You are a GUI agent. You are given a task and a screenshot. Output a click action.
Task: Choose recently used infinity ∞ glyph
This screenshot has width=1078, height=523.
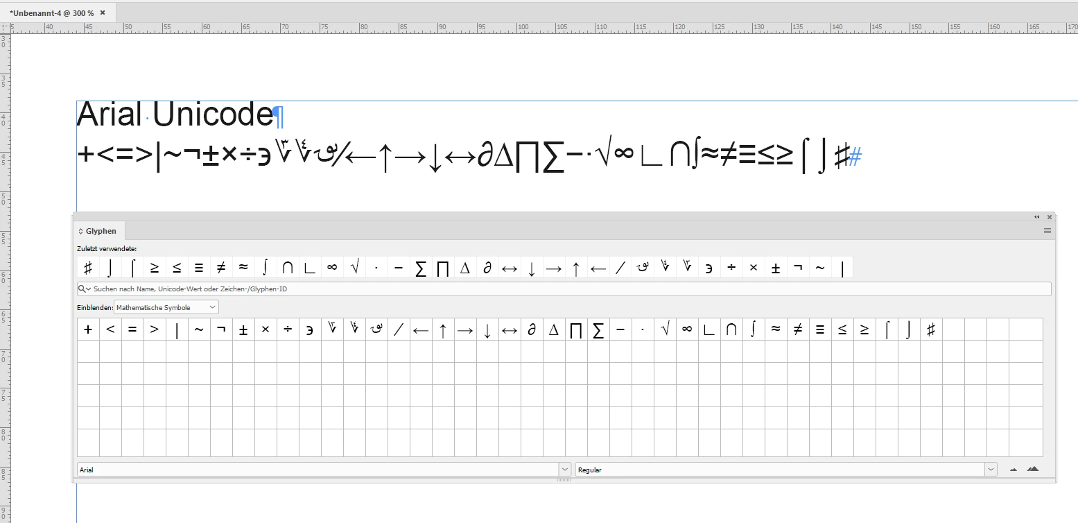(332, 268)
